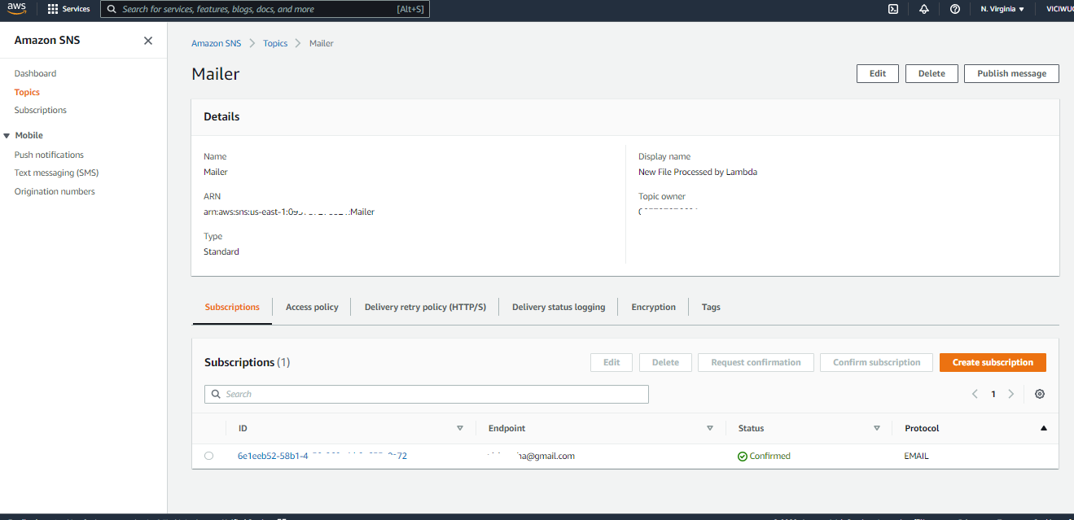This screenshot has width=1074, height=520.
Task: Open the AWS console home logo
Action: coord(18,9)
